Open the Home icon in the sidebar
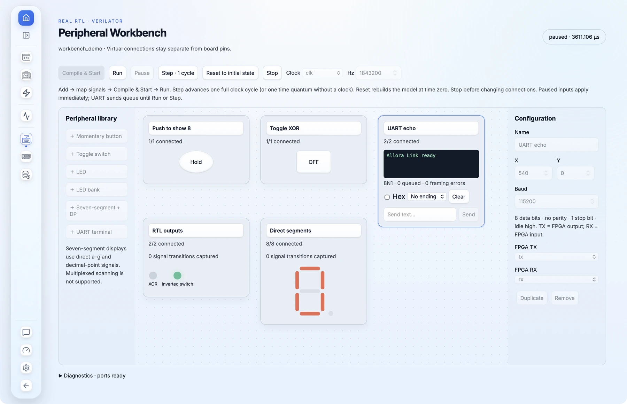This screenshot has height=404, width=627. pos(26,18)
